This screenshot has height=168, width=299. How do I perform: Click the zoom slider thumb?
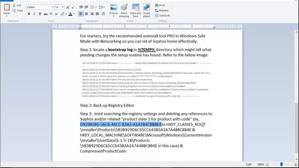pyautogui.click(x=281, y=164)
